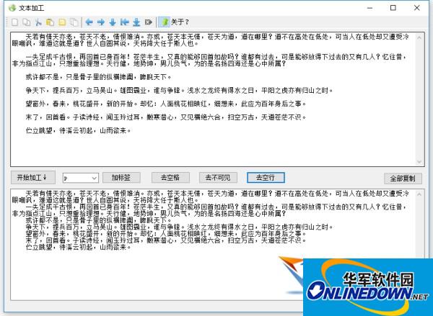Click the upper text pane scrollbar up arrow
Screen dimensions: 433x316
point(419,37)
